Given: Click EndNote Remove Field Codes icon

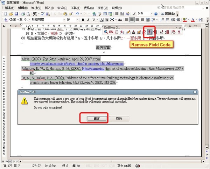Looking at the screenshot, I should coord(149,32).
